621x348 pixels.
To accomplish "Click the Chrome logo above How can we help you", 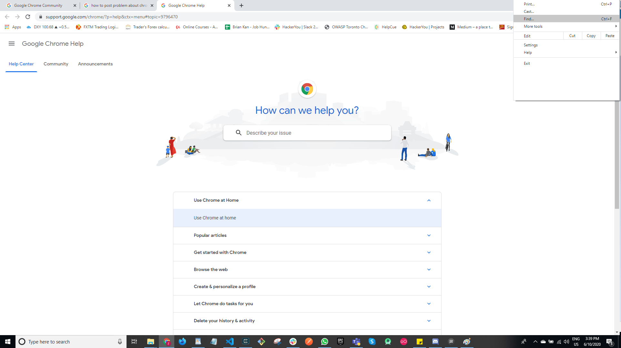I will pyautogui.click(x=307, y=89).
